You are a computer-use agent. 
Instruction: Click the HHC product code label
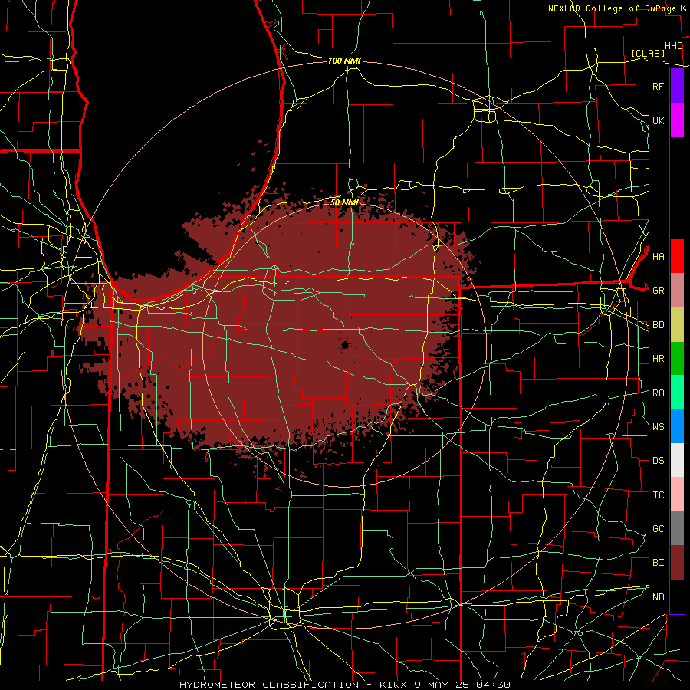coord(673,46)
